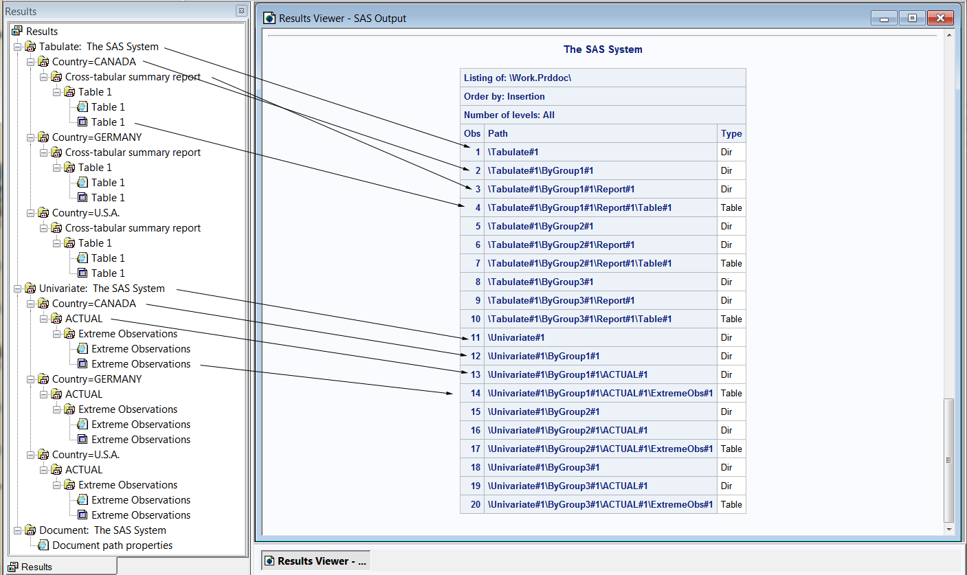Viewport: 967px width, 575px height.
Task: Click the Results Viewer window title icon
Action: point(270,19)
